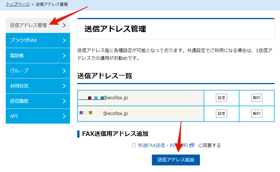Click FAX送信用アドレス追加 heading
Image resolution: width=280 pixels, height=172 pixels.
pos(115,134)
